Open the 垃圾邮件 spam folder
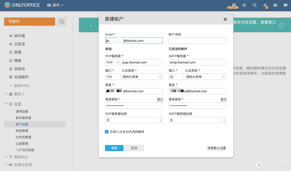The image size is (291, 171). [21, 77]
